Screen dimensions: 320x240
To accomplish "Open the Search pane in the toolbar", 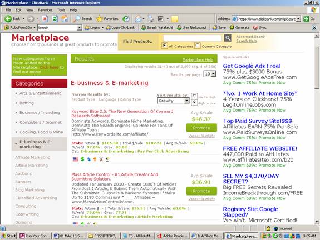I will point(83,19).
